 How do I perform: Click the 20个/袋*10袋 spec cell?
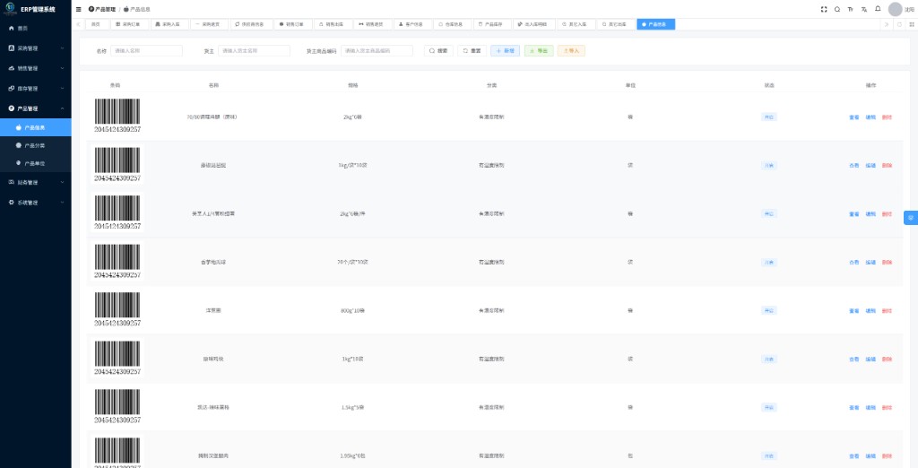[x=352, y=262]
